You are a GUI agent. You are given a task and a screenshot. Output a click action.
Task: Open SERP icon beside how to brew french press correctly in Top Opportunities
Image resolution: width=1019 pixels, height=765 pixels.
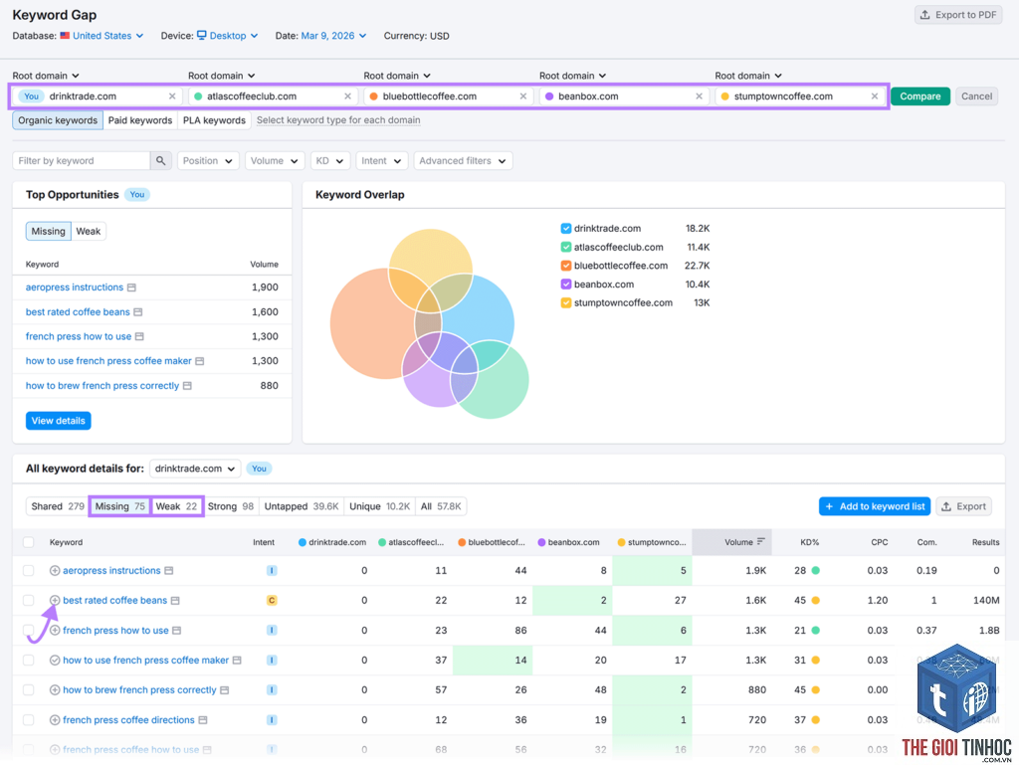pos(187,386)
